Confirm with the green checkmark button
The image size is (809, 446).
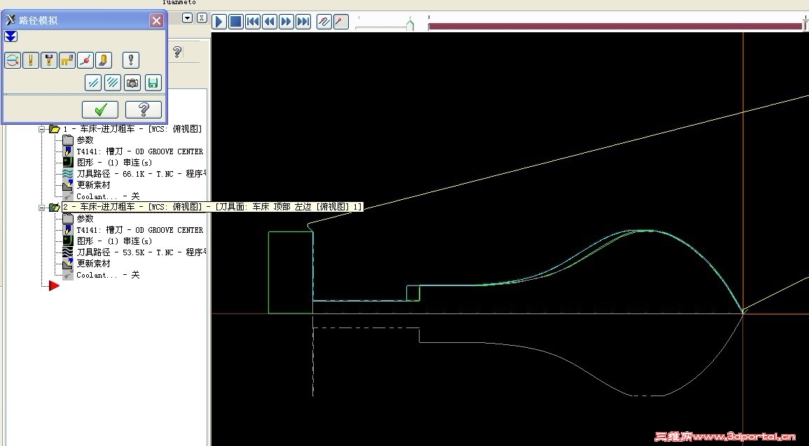[x=100, y=109]
